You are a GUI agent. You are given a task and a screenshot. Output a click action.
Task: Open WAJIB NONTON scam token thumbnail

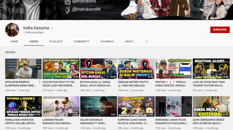173,69
